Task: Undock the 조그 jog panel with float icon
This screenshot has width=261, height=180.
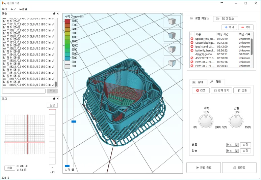Action: (x=54, y=99)
